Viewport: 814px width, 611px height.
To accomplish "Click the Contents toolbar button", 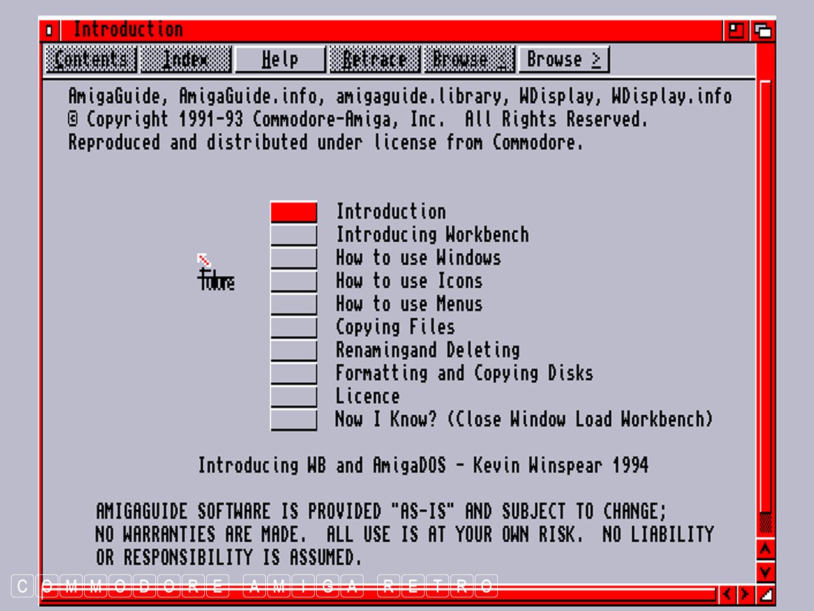I will click(x=91, y=60).
